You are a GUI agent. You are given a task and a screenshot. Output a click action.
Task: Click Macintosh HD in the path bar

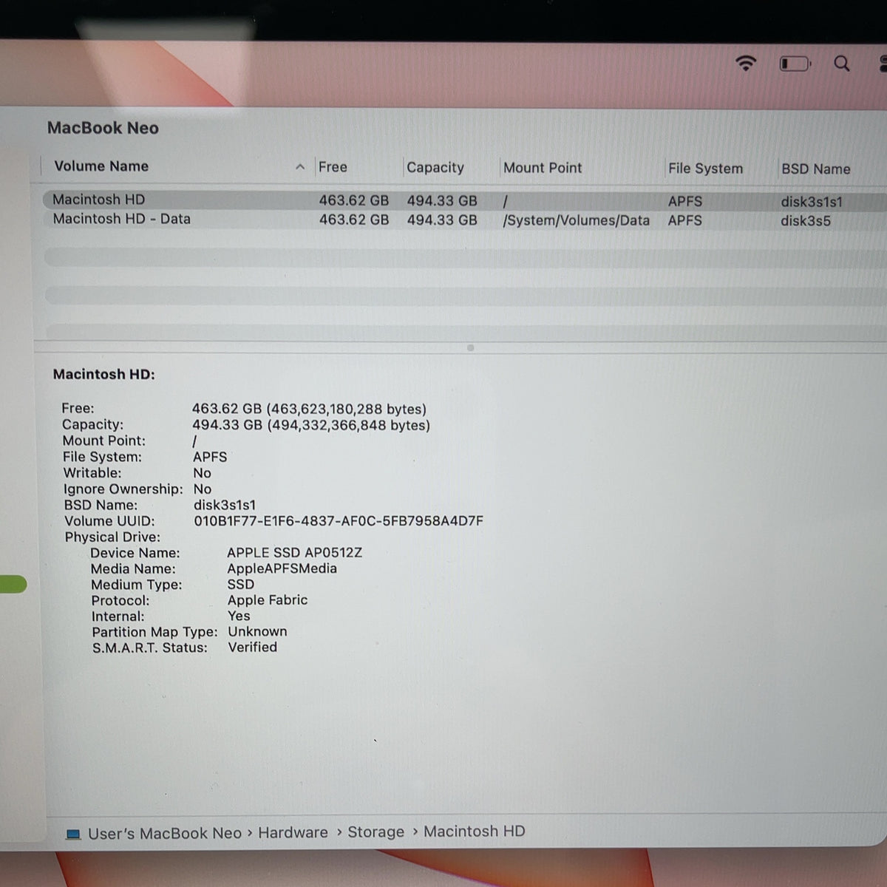pos(475,832)
